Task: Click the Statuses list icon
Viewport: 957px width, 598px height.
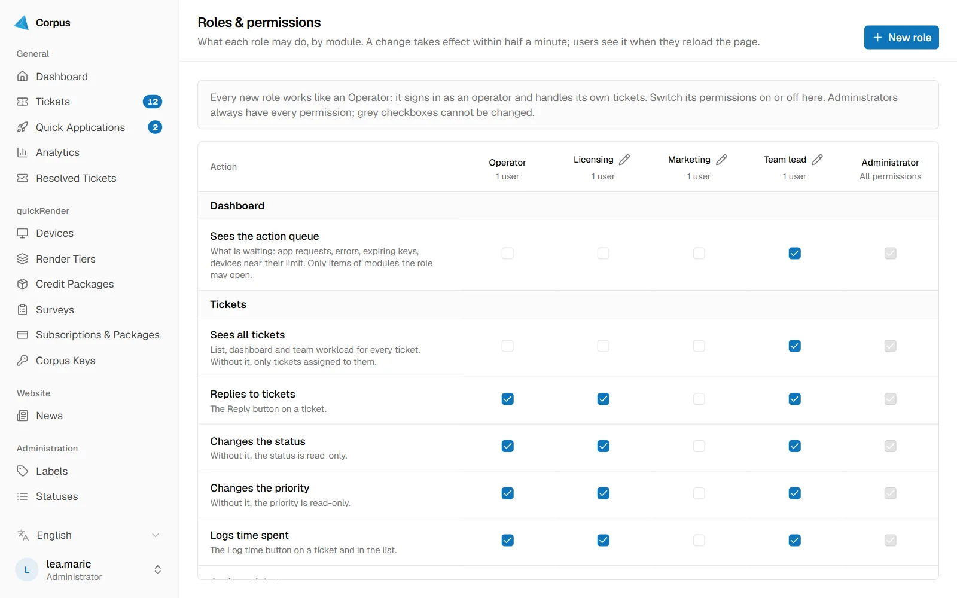Action: pos(23,496)
